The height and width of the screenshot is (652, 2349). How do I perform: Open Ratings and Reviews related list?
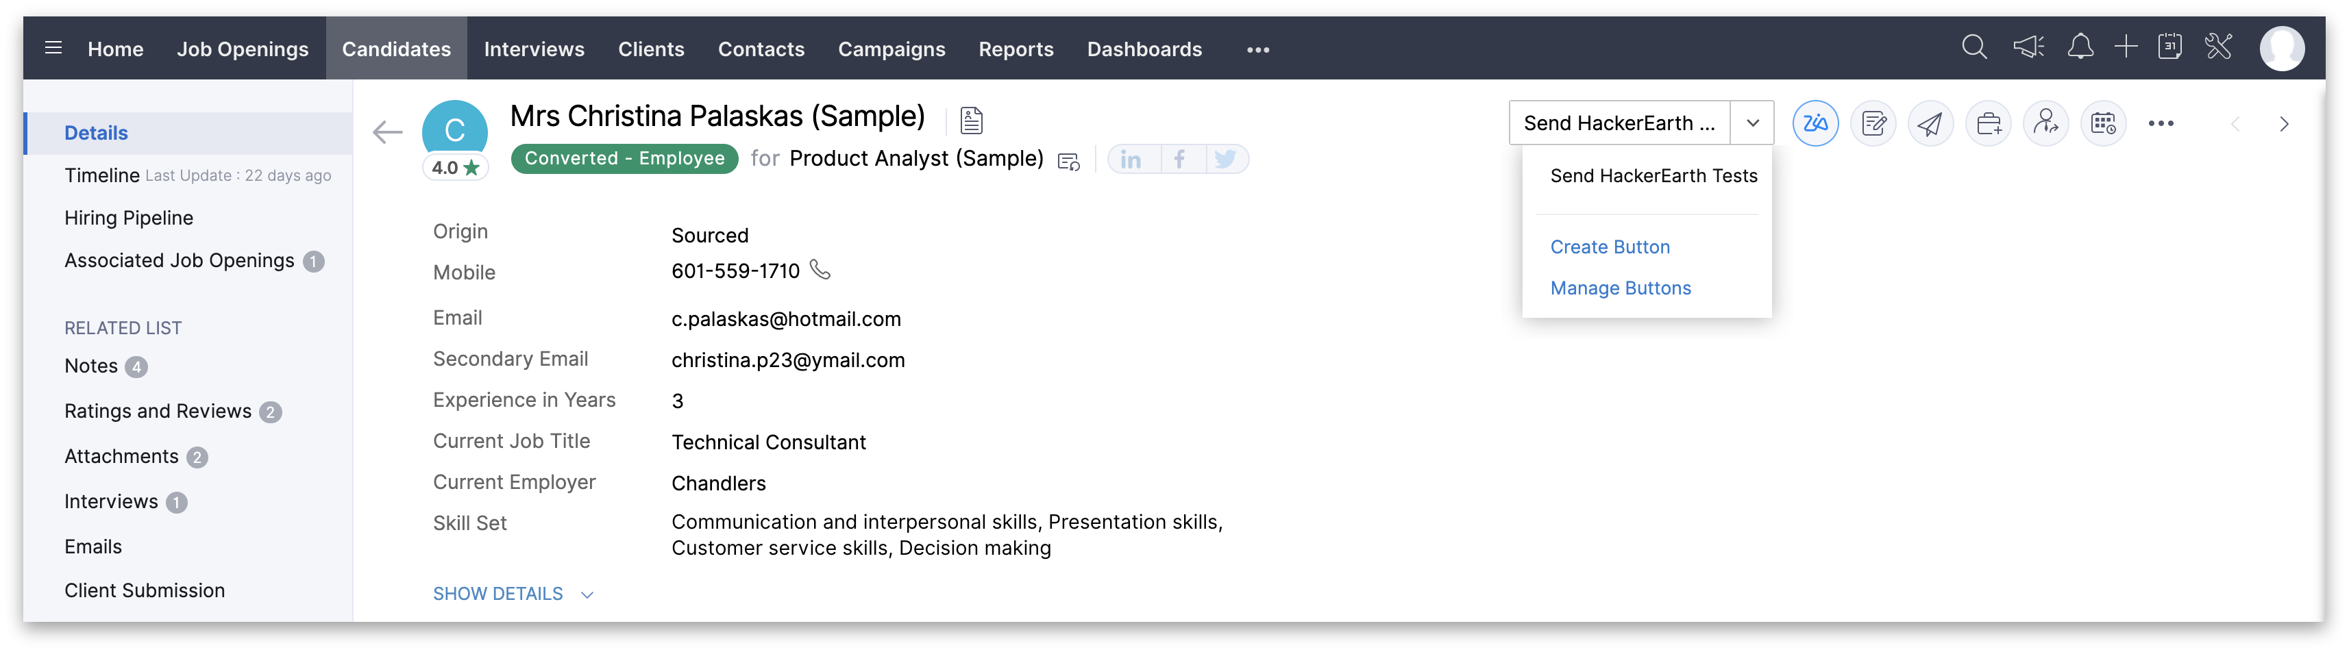click(158, 411)
